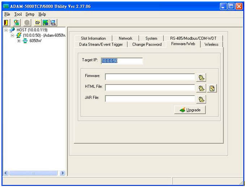Switch to the Wireless tab
The height and width of the screenshot is (187, 245).
click(211, 44)
